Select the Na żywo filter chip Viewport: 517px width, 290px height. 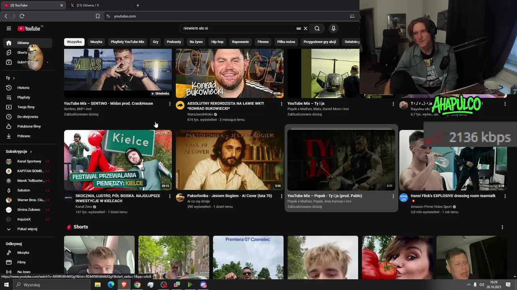[196, 42]
